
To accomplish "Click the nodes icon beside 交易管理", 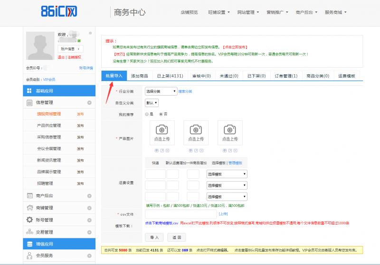I will point(29,232).
